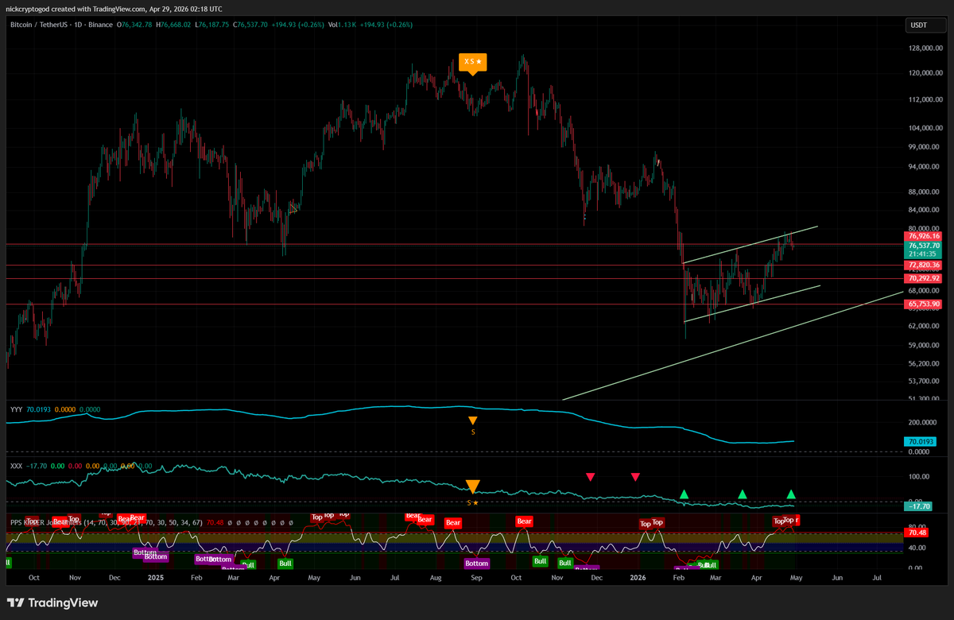
Task: Click 112,000.00 on the price axis
Action: point(926,100)
